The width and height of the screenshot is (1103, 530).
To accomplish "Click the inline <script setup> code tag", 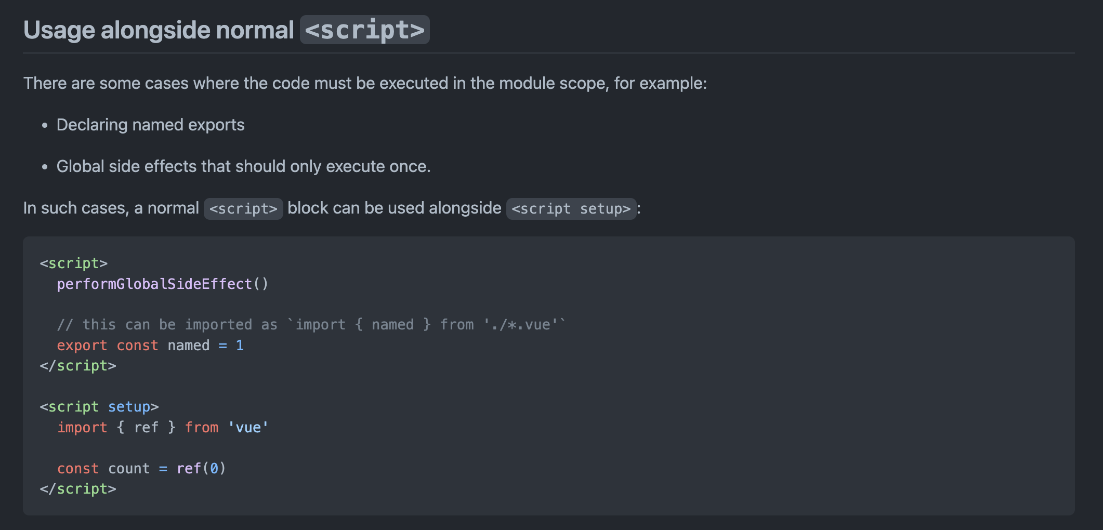I will (x=571, y=209).
